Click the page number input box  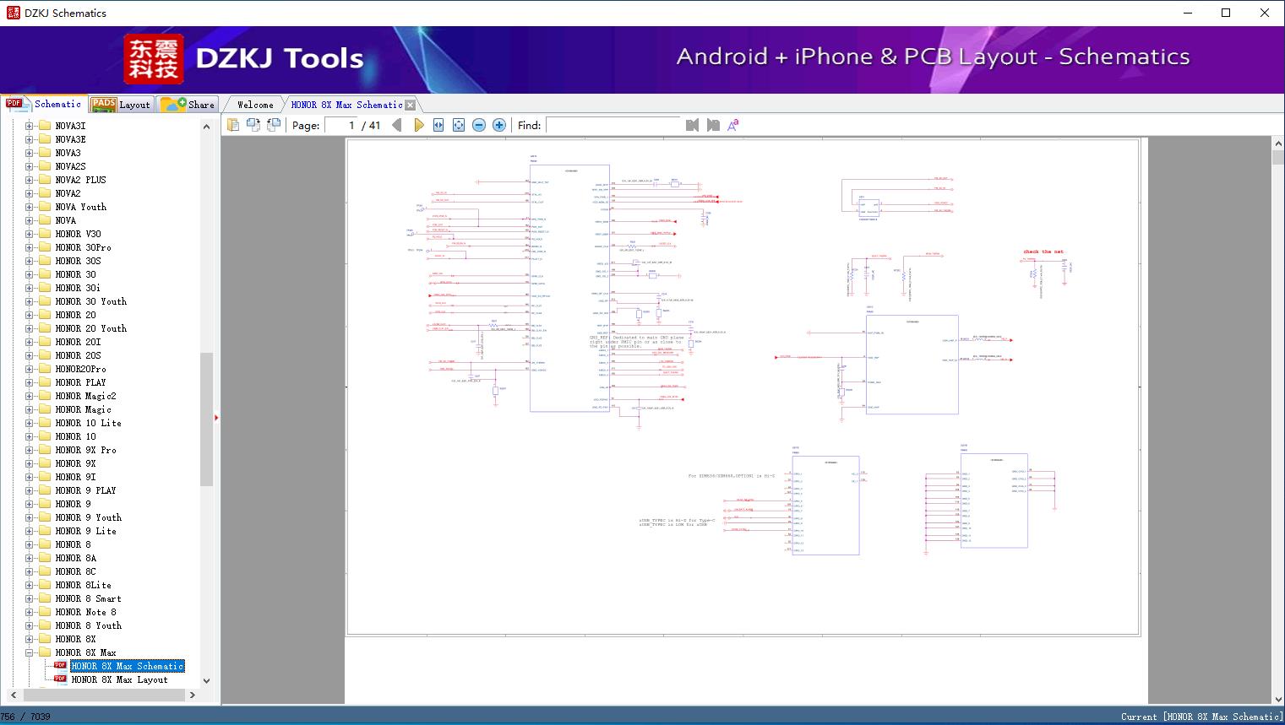340,125
